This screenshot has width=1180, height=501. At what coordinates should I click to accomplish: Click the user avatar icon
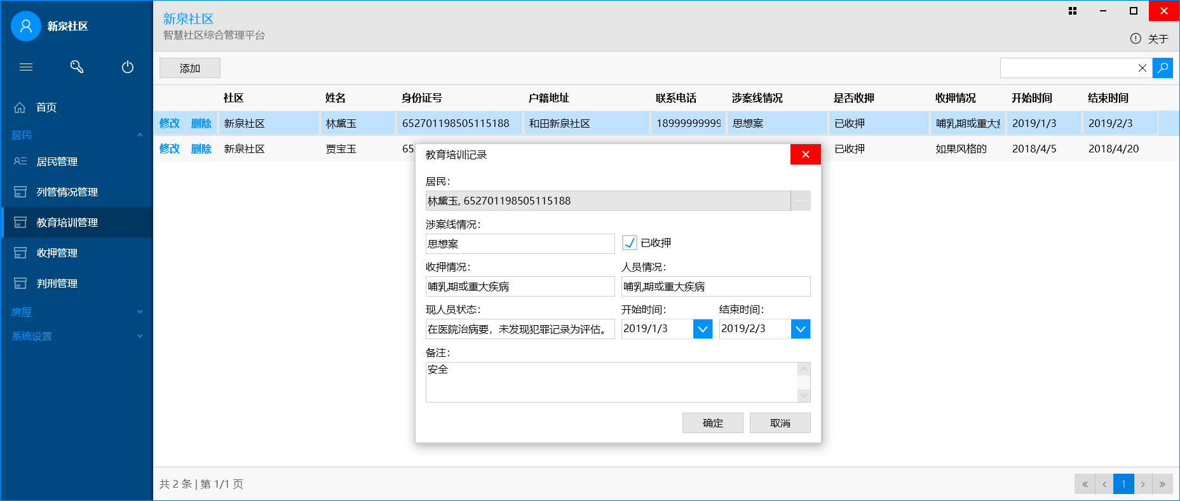pyautogui.click(x=26, y=26)
